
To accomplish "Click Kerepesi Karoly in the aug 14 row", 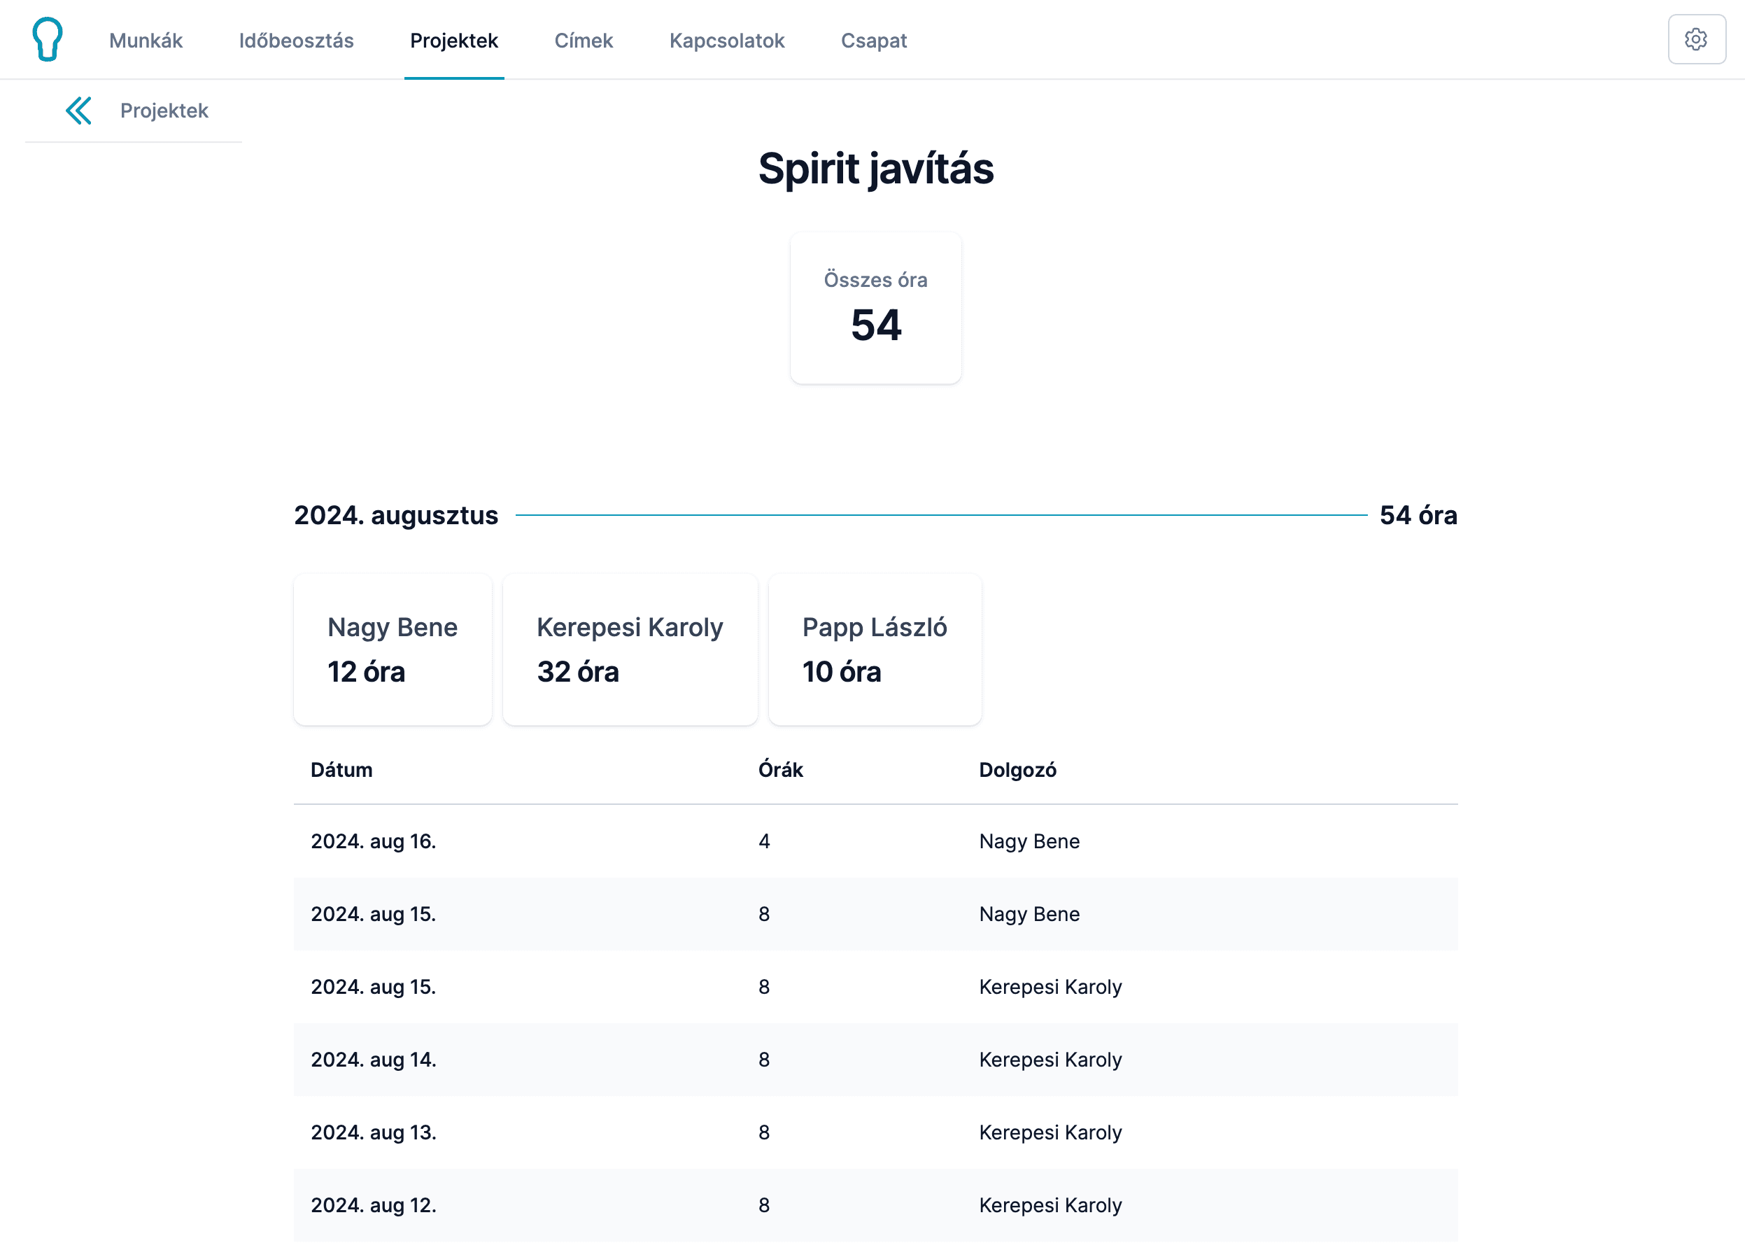I will click(1050, 1060).
